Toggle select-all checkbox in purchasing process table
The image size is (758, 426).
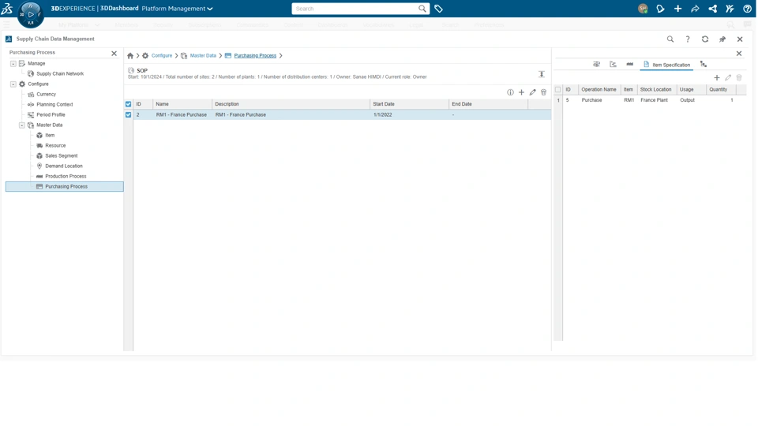pyautogui.click(x=128, y=104)
